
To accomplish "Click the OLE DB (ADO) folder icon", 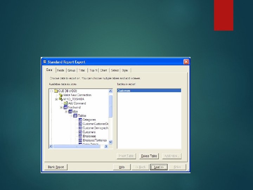I will point(56,91).
